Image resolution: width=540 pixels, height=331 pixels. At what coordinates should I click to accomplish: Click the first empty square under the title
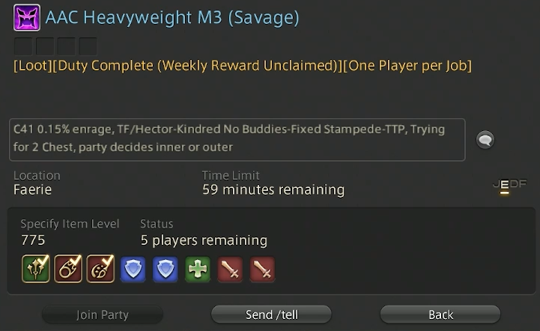pos(23,46)
